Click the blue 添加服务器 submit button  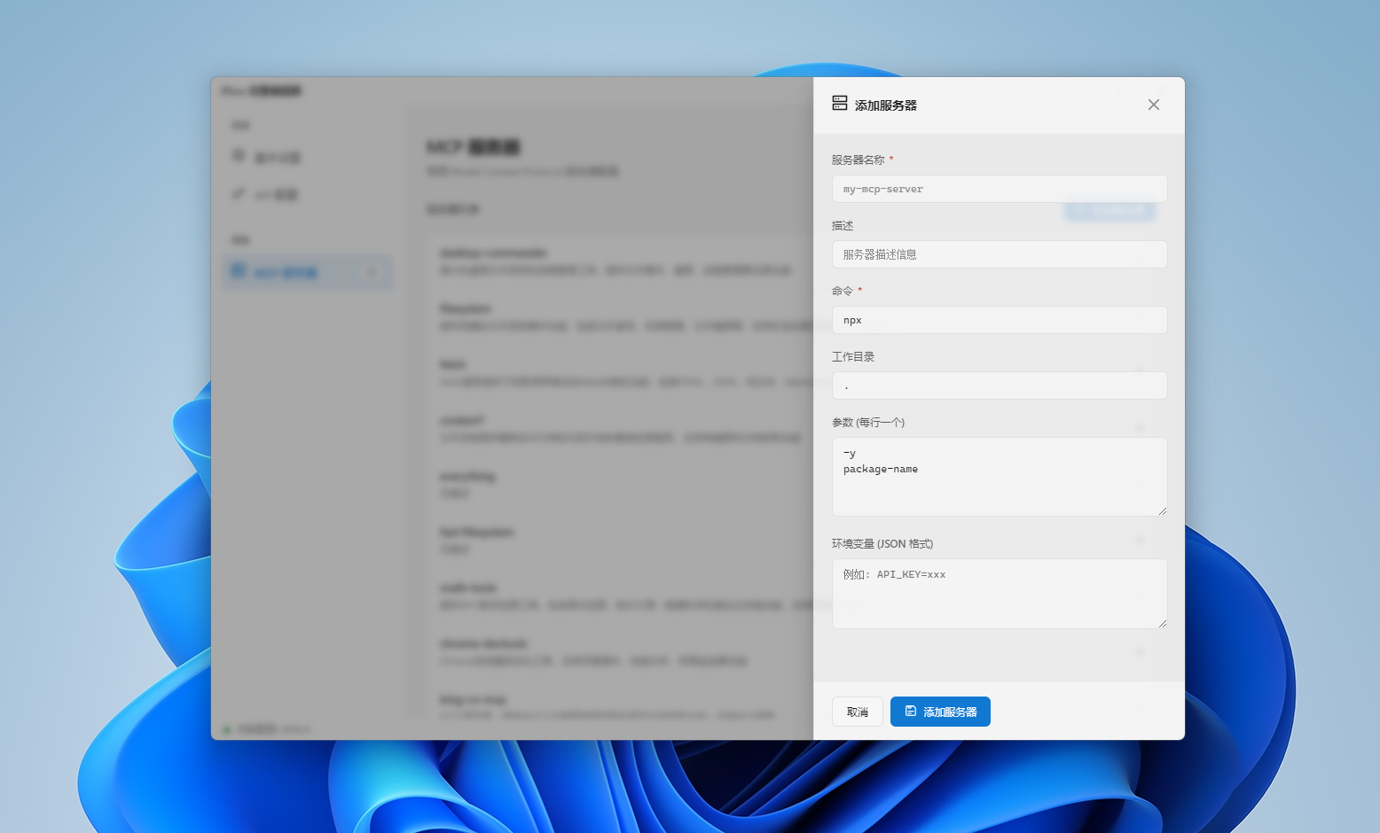(940, 712)
